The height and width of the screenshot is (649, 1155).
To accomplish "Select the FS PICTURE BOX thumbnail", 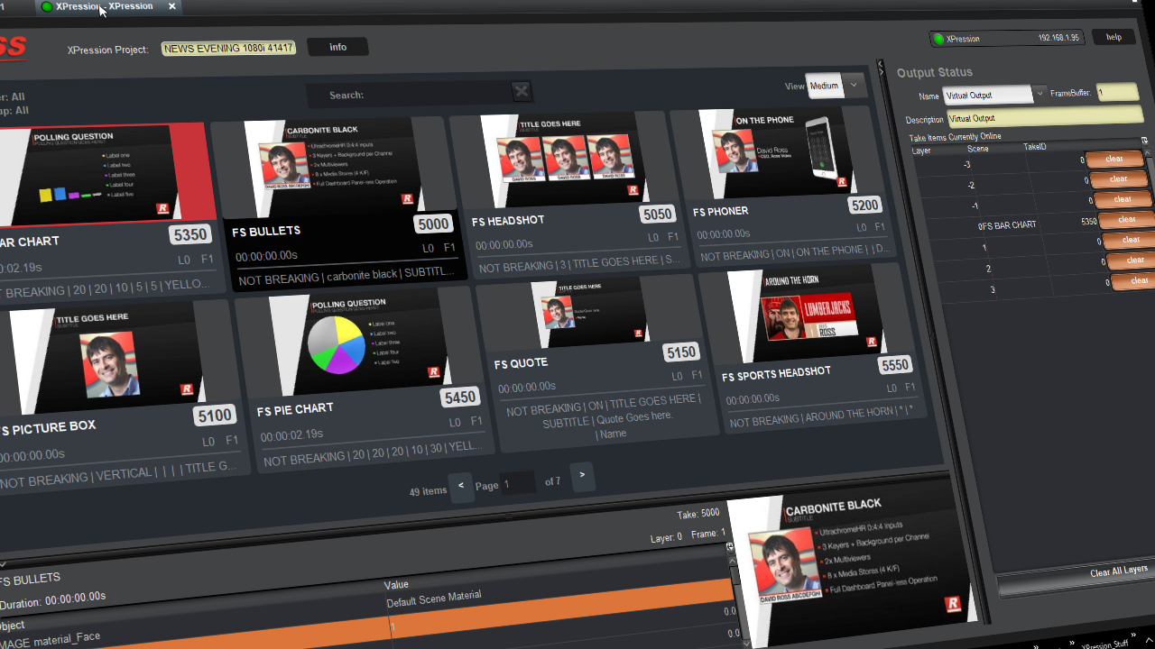I will coord(106,355).
